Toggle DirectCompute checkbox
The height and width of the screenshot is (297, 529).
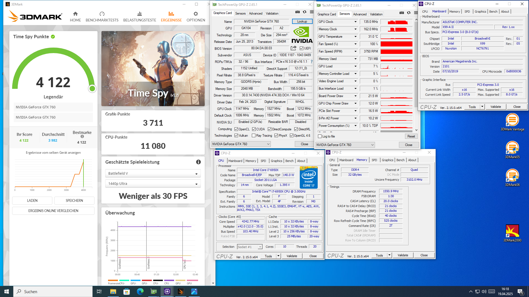tap(270, 129)
